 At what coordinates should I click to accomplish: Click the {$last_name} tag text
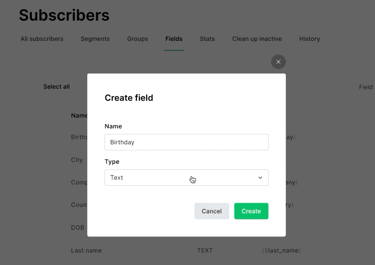pos(281,250)
